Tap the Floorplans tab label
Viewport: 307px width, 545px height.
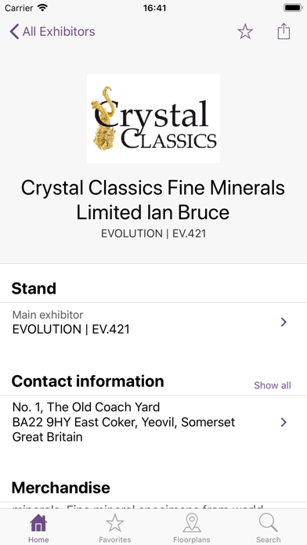(x=192, y=540)
